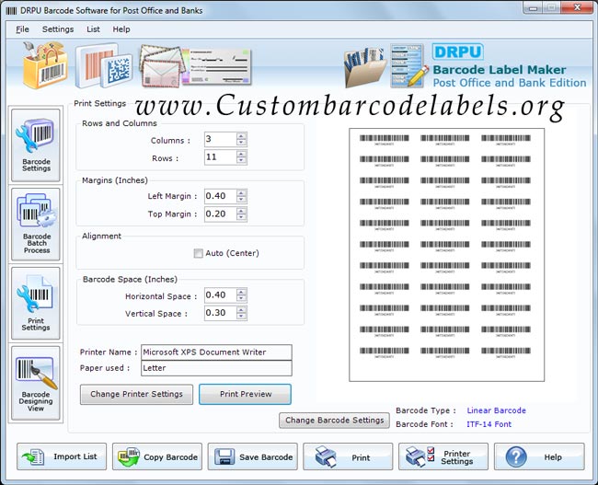Decrease the Rows value with the down arrow
This screenshot has height=485, width=598.
tap(241, 160)
